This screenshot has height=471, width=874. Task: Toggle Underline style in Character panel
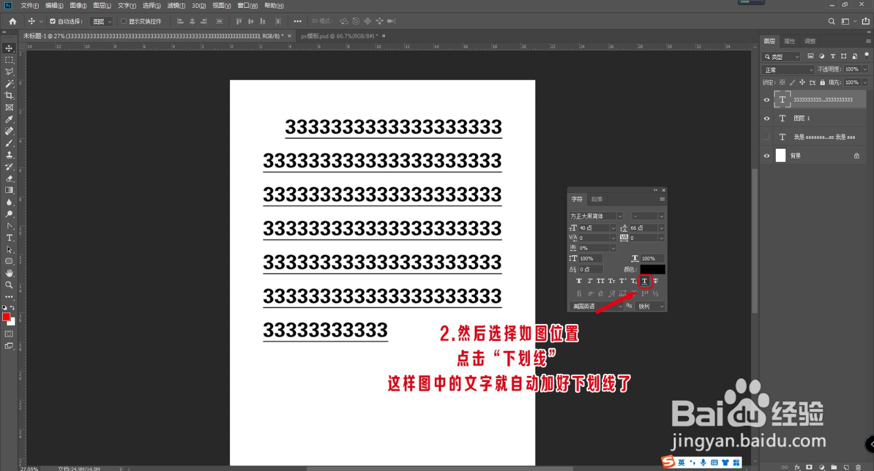(645, 281)
